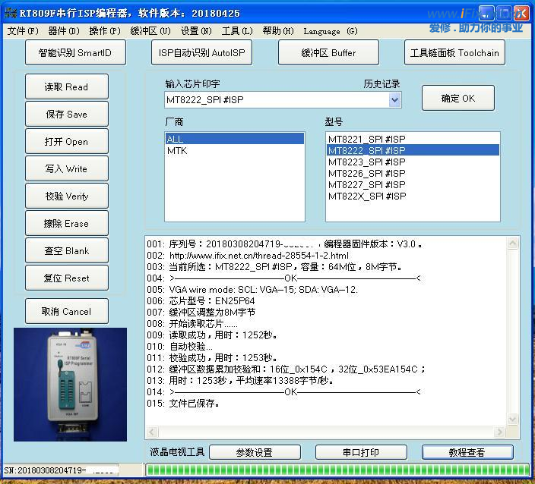Click the log horizontal scroll right arrow

click(499, 432)
